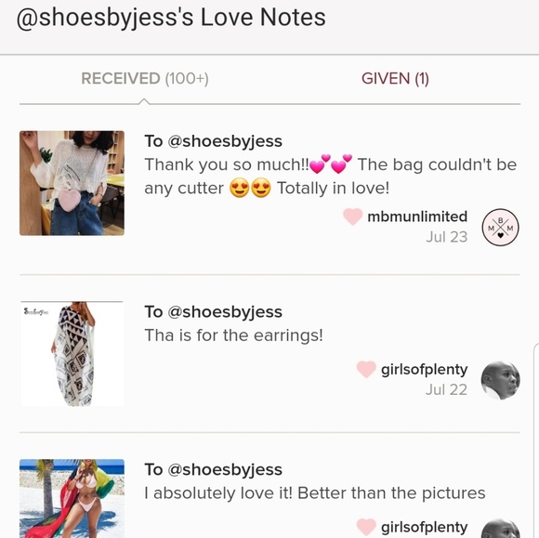Screen dimensions: 539x538
Task: Open the mbmunlimited username link
Action: (417, 217)
